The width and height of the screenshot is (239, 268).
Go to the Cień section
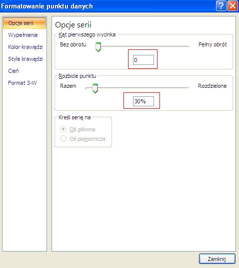(x=13, y=71)
